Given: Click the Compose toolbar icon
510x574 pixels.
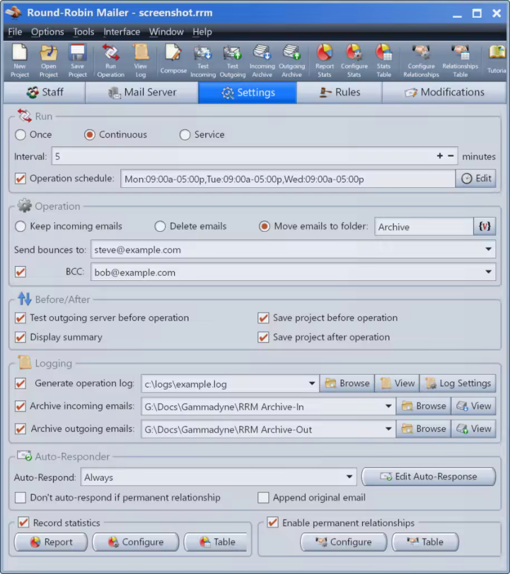Looking at the screenshot, I should (x=173, y=61).
